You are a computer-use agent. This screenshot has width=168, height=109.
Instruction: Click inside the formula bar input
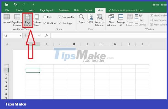coord(109,35)
